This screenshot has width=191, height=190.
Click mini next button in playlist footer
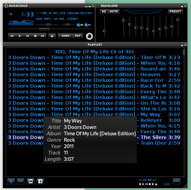coord(153,184)
